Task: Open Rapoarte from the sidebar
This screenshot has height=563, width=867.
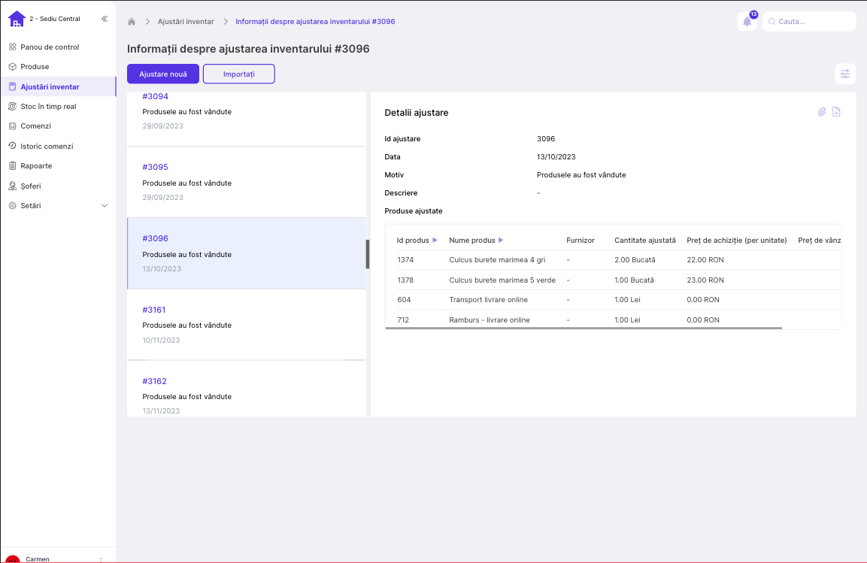Action: point(36,165)
